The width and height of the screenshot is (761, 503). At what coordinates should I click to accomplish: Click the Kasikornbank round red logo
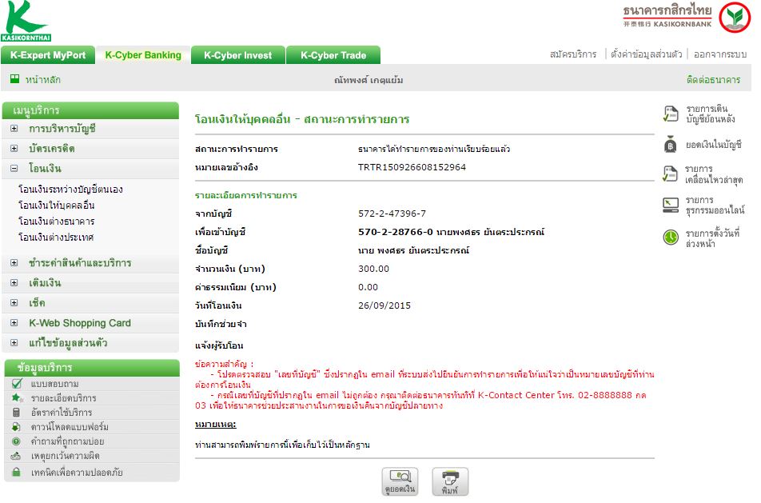735,17
